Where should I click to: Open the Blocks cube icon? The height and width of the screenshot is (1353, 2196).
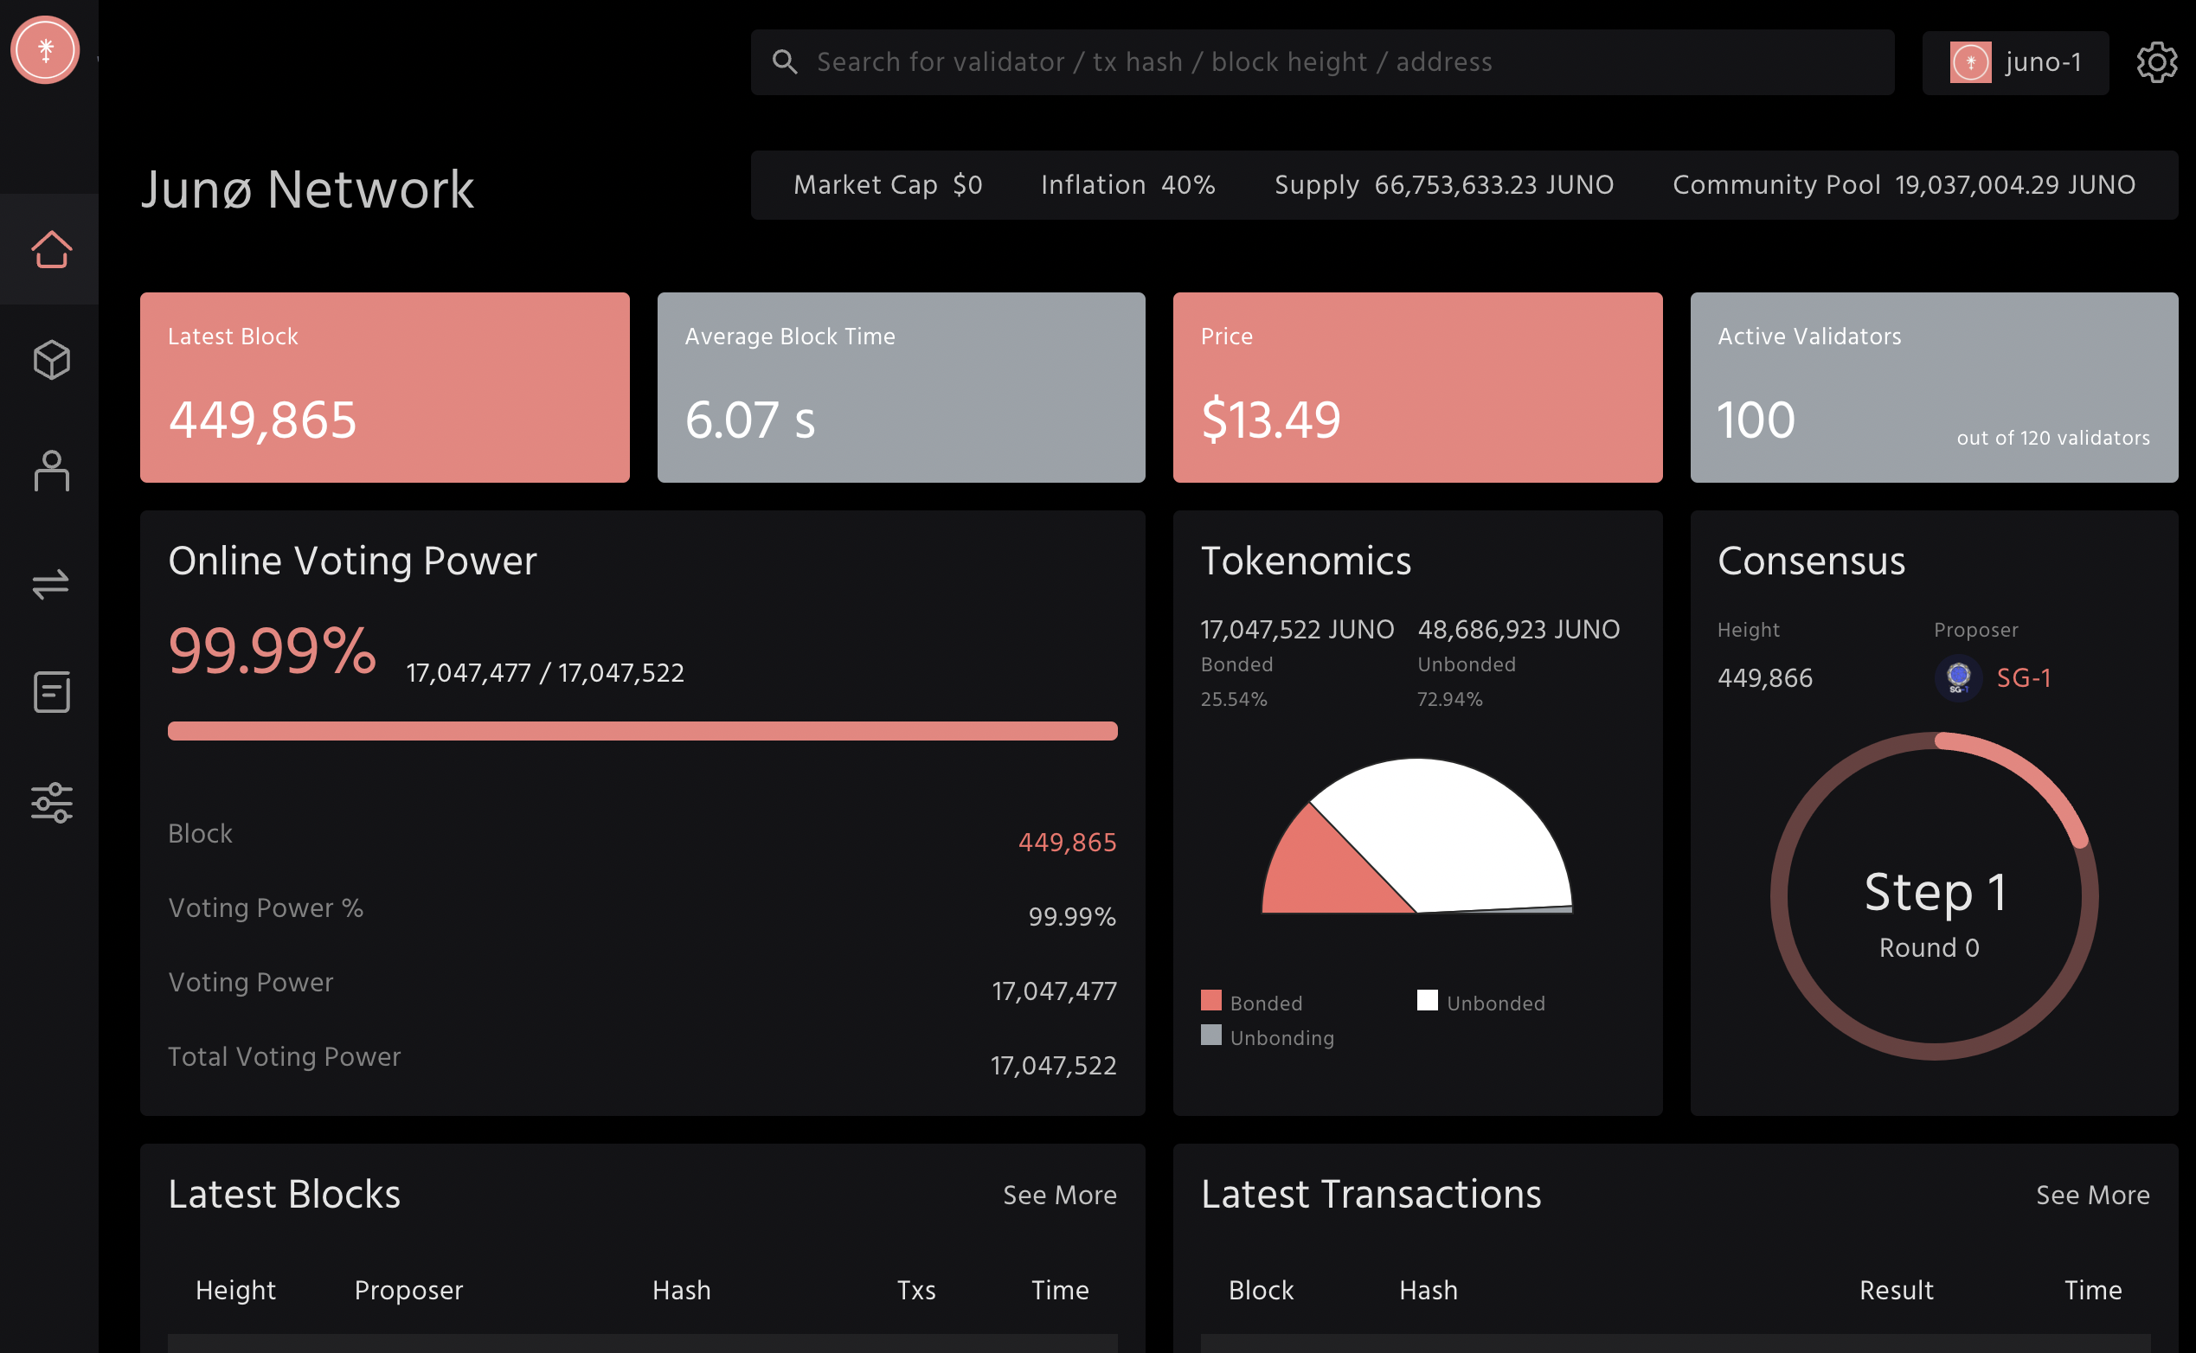pos(51,360)
